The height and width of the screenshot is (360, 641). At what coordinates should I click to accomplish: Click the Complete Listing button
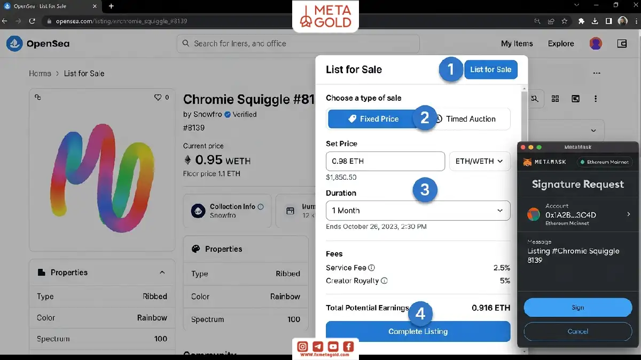coord(418,331)
